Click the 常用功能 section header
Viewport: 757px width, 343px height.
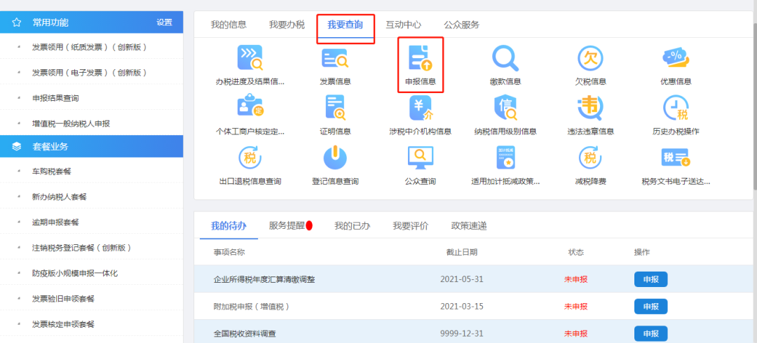(x=92, y=22)
